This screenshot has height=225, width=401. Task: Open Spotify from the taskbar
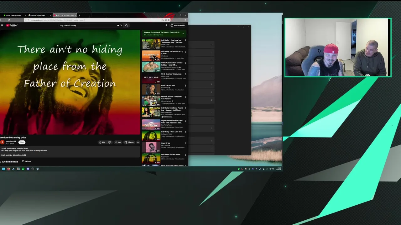click(x=23, y=169)
